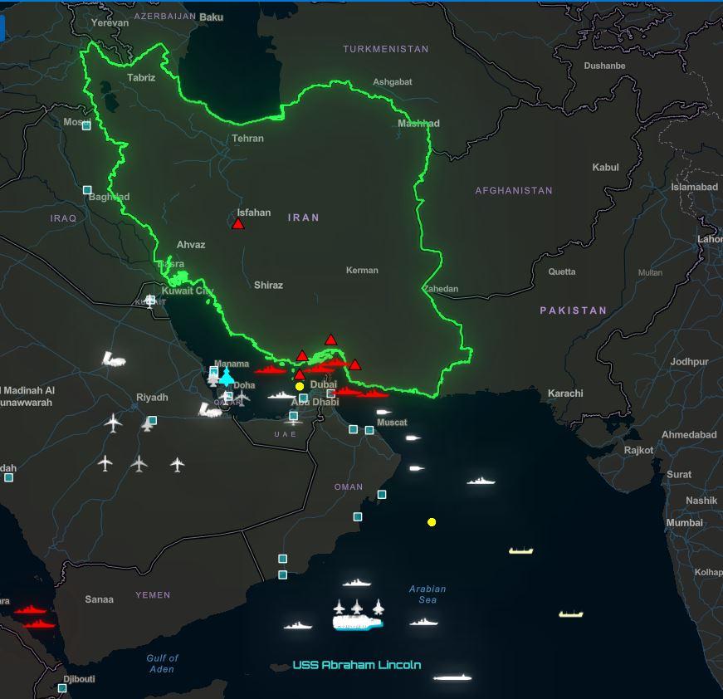Click the yellow dot marker in the Gulf of Oman

click(432, 521)
